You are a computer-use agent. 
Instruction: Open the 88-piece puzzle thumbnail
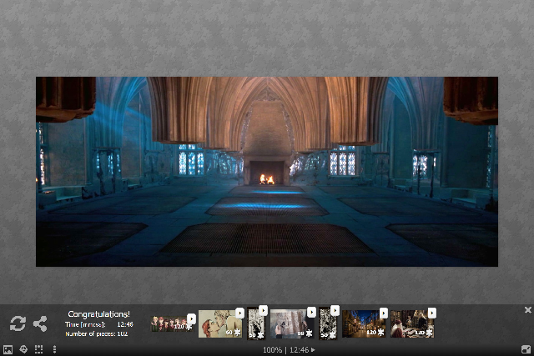pyautogui.click(x=292, y=323)
